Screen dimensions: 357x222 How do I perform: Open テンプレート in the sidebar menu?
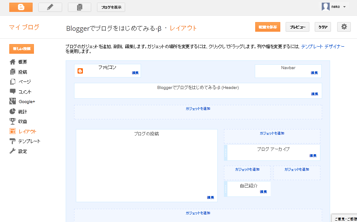click(x=29, y=141)
